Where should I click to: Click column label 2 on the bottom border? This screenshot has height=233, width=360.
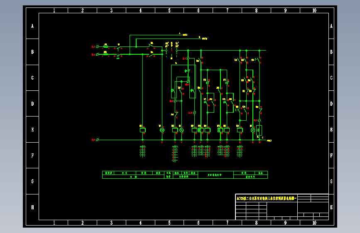click(83, 223)
